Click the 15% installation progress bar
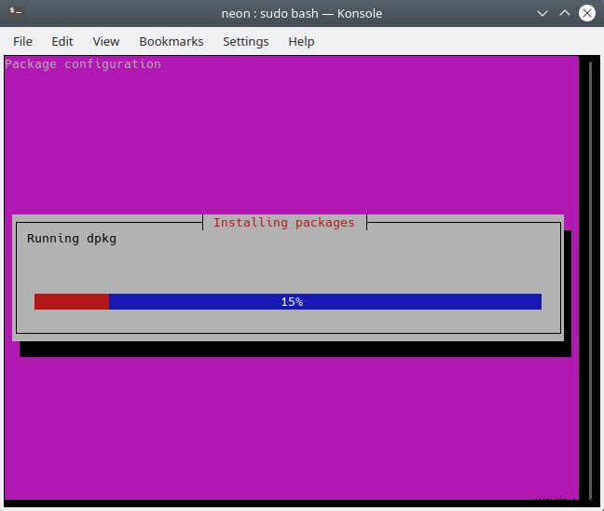 click(288, 301)
